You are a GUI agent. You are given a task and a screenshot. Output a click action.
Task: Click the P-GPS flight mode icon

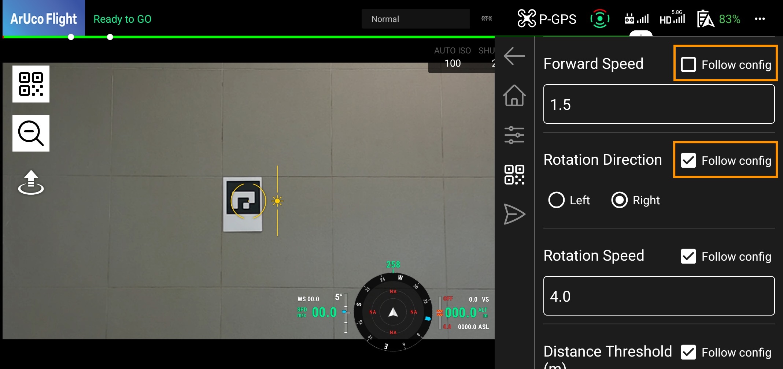[x=546, y=18]
